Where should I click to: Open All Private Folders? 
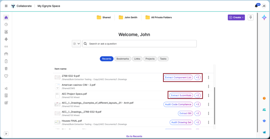click(159, 17)
